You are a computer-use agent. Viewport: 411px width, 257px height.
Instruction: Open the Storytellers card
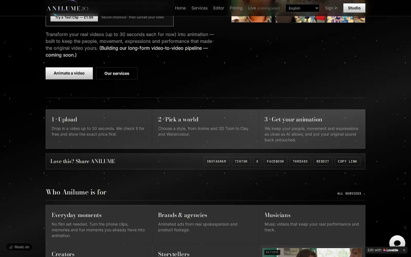click(206, 251)
